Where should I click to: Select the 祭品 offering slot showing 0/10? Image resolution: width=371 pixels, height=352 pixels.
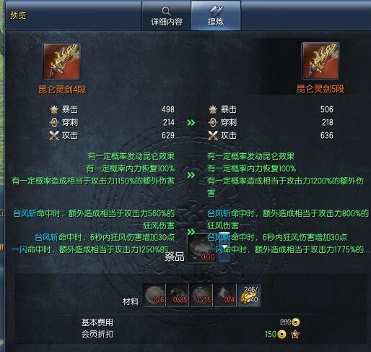201,248
